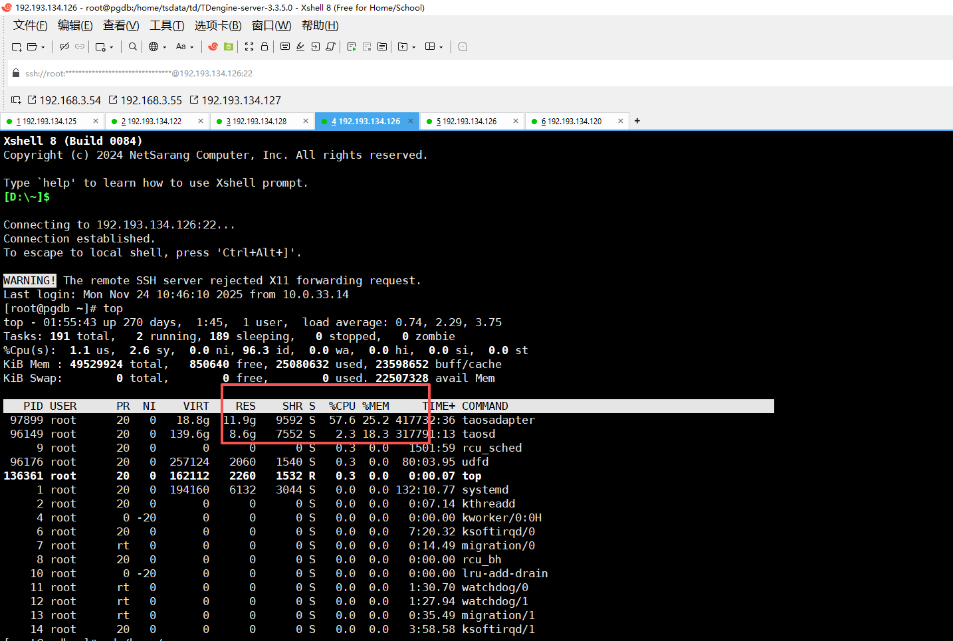Open quick link 192.193.134.127

(x=235, y=100)
